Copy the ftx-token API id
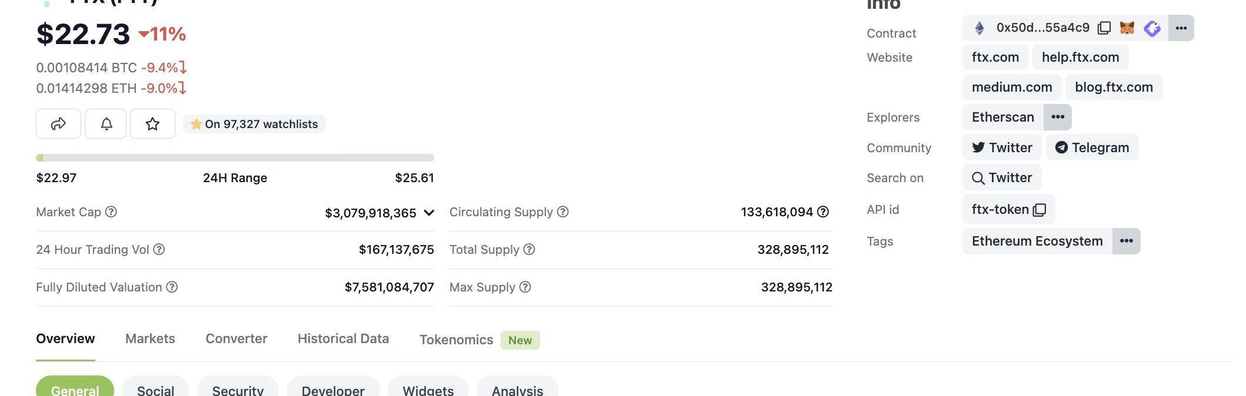Screen dimensions: 1246x396 tap(1040, 210)
